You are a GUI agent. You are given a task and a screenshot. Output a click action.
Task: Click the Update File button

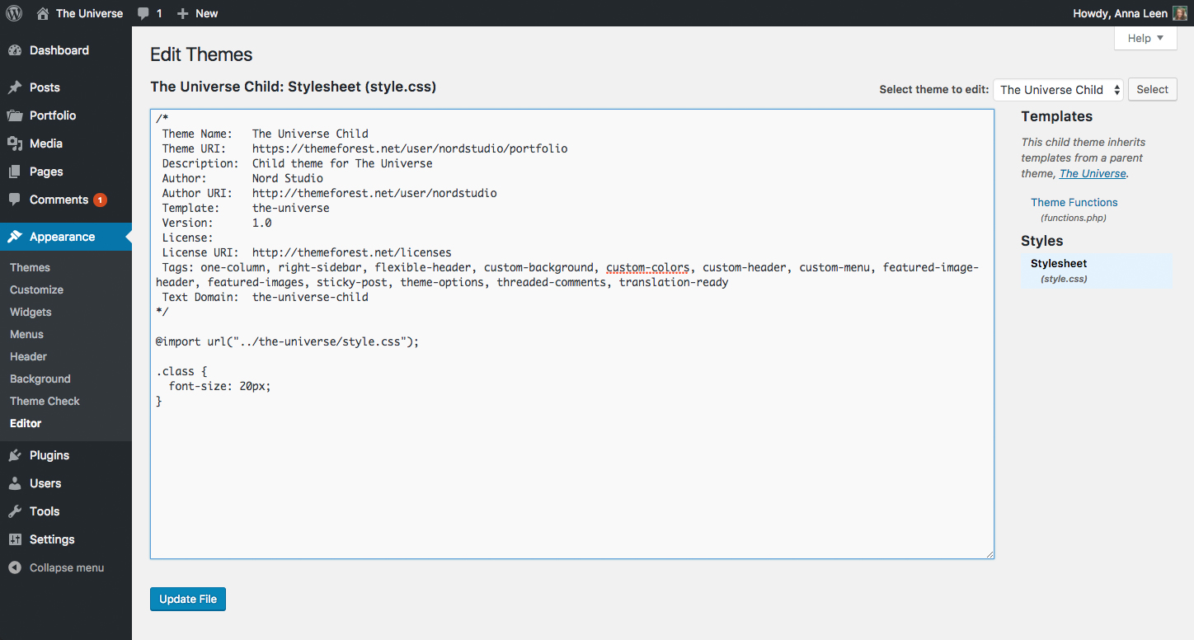(188, 599)
